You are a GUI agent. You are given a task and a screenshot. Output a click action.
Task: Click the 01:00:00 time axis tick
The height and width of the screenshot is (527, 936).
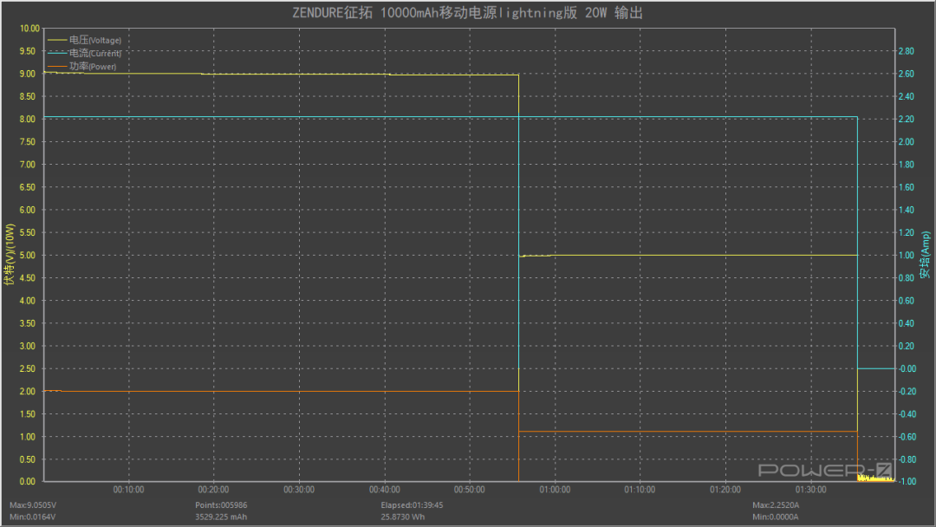pos(555,490)
